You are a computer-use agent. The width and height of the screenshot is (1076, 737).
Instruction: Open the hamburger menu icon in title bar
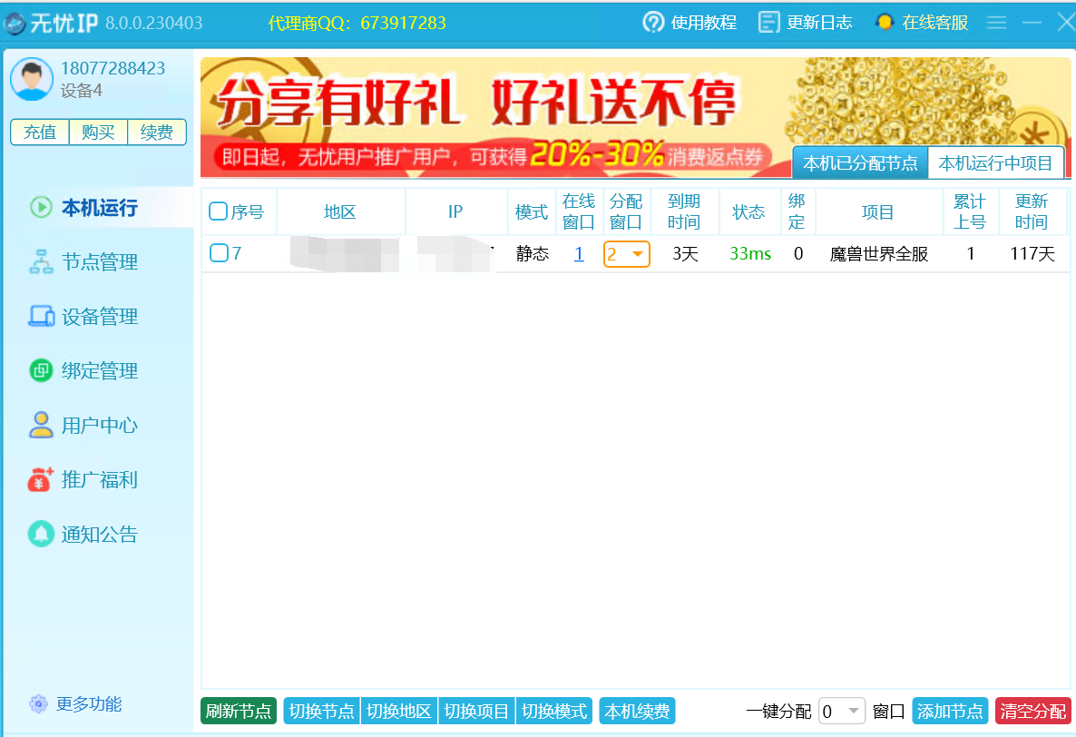pos(996,23)
